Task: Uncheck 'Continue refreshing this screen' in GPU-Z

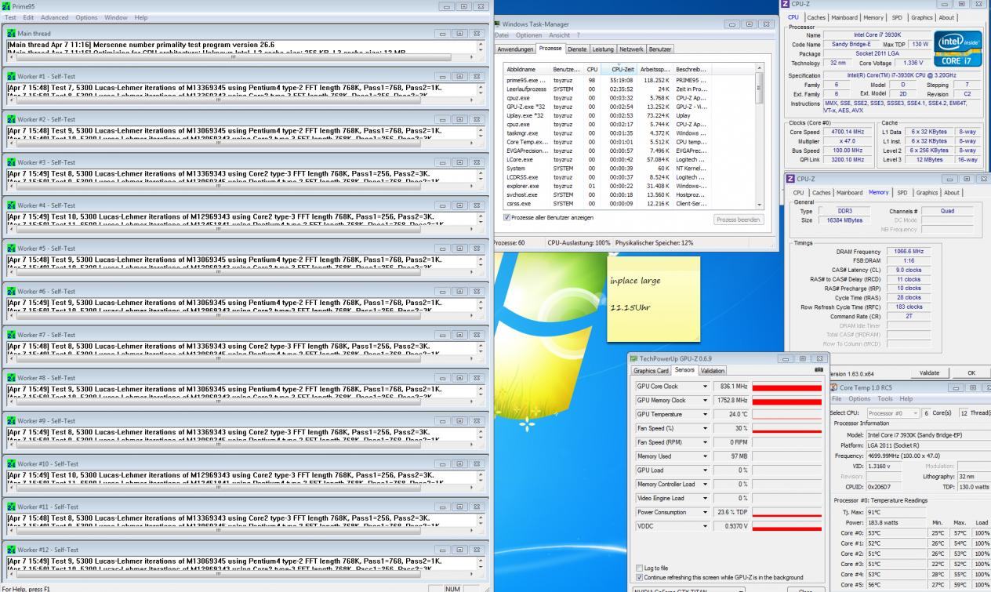Action: point(639,577)
